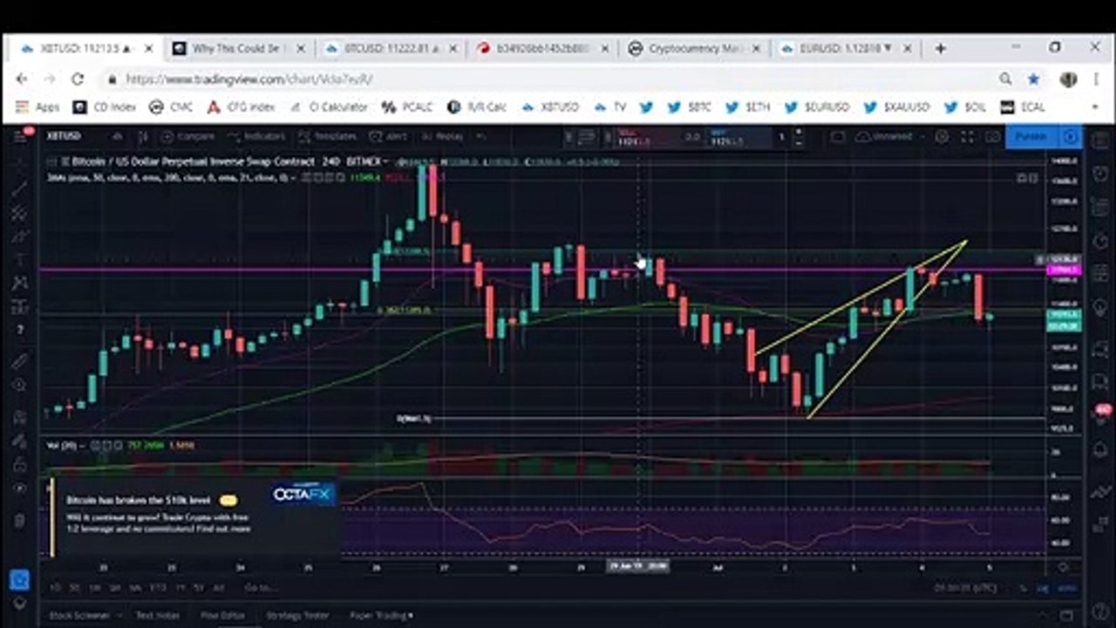The height and width of the screenshot is (628, 1116).
Task: Click the candlestick chart style icon
Action: click(142, 137)
